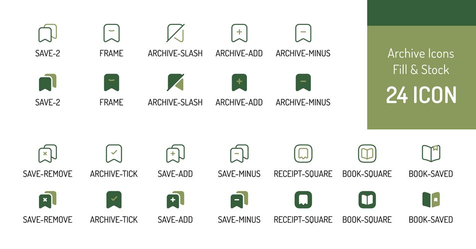Click the filled ARCHIVE-TICK icon

click(x=114, y=200)
